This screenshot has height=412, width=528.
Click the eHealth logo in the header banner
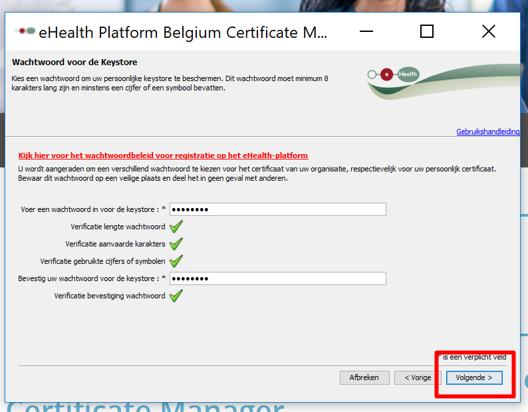point(393,74)
